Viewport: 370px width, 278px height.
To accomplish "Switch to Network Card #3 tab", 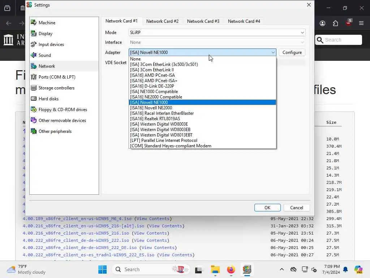I will click(203, 21).
